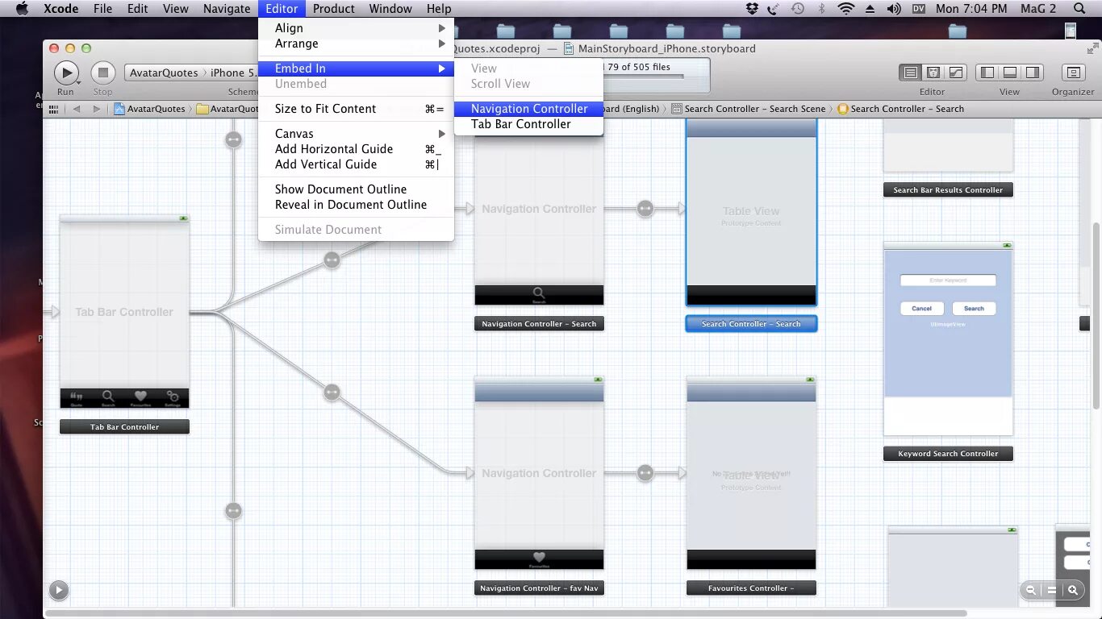Click segue between fav Nav and Favourites
Viewport: 1102px width, 619px height.
pos(645,472)
